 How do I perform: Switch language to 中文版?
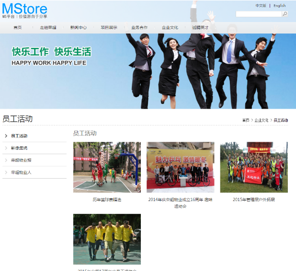coord(261,6)
